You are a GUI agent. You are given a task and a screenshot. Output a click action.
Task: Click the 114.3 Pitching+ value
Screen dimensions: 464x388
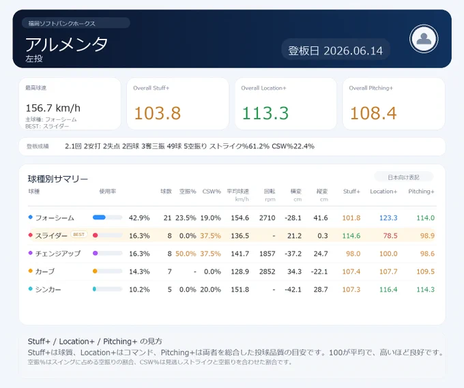(x=426, y=290)
